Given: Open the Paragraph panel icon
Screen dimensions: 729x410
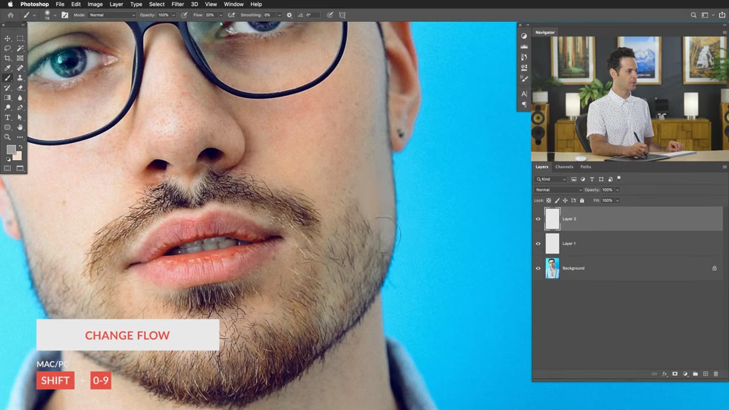Looking at the screenshot, I should (524, 104).
